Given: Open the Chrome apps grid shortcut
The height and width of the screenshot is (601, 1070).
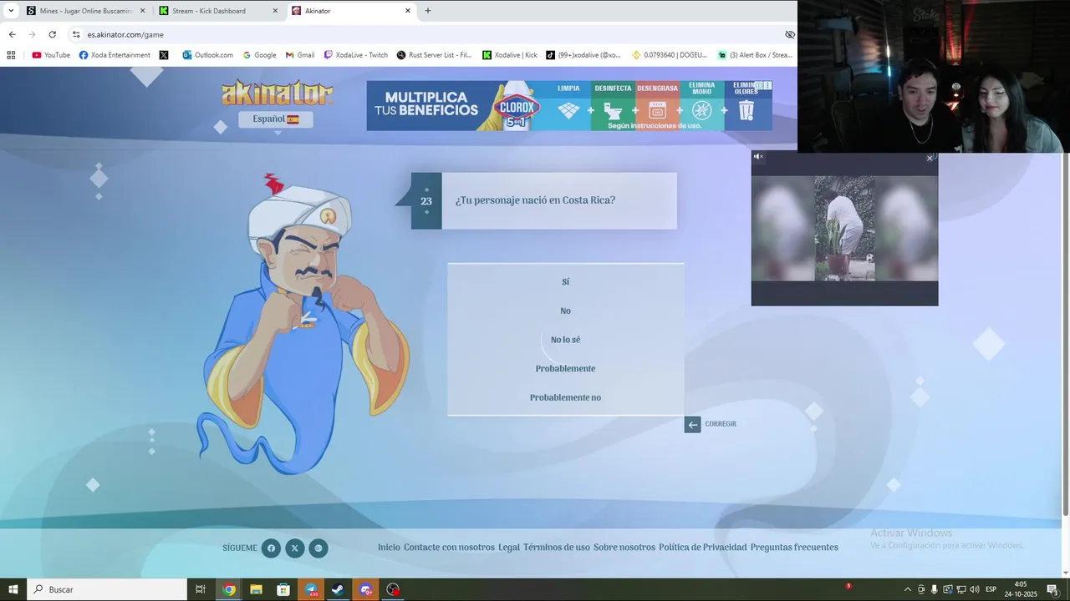Looking at the screenshot, I should pyautogui.click(x=11, y=55).
